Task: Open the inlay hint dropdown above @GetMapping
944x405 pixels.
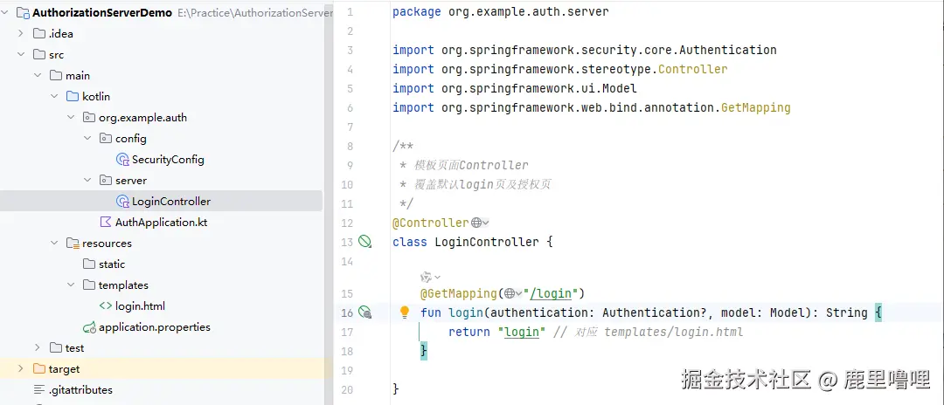Action: (430, 277)
